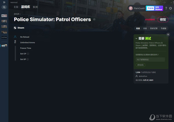
Task: Click the 游戏库 breadcrumb link
Action: pyautogui.click(x=17, y=14)
